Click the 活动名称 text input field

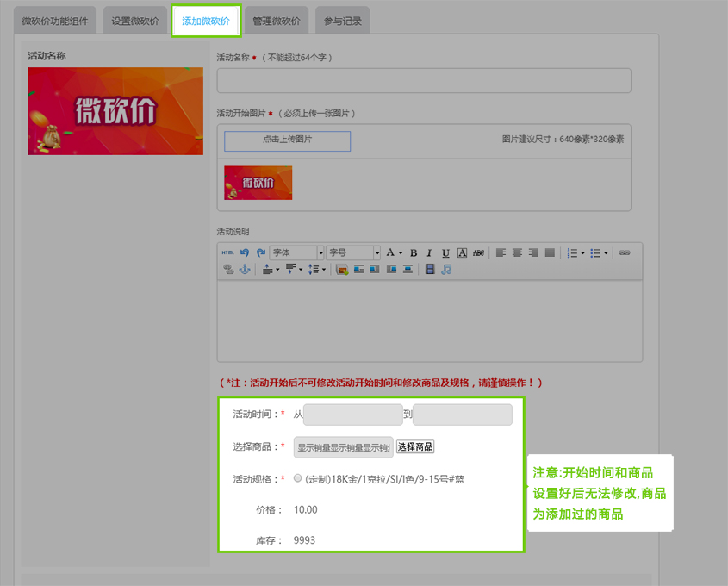(x=423, y=80)
